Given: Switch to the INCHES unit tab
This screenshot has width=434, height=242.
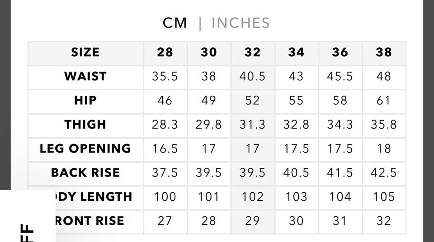Looking at the screenshot, I should point(240,23).
